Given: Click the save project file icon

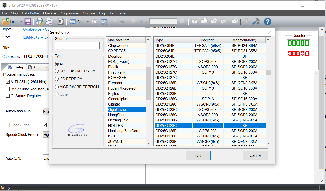Looking at the screenshot, I should tap(49, 22).
